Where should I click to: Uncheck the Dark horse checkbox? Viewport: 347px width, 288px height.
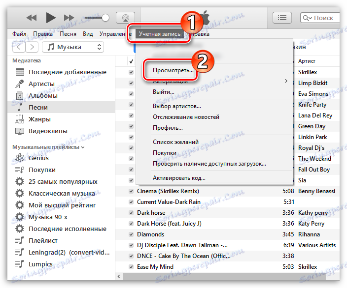(131, 213)
